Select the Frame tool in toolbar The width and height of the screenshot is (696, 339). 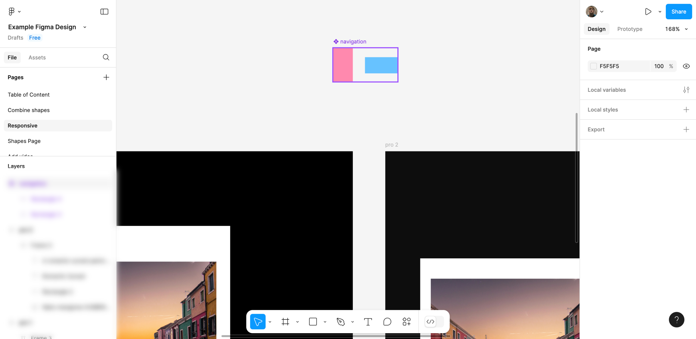285,322
